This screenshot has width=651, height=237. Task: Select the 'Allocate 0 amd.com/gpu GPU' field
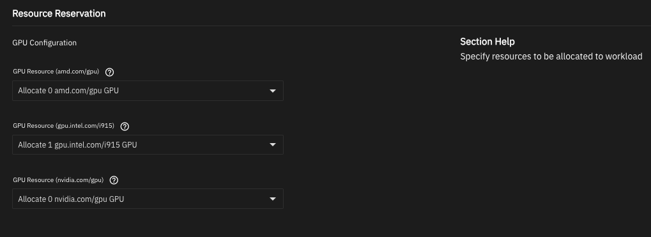click(148, 91)
